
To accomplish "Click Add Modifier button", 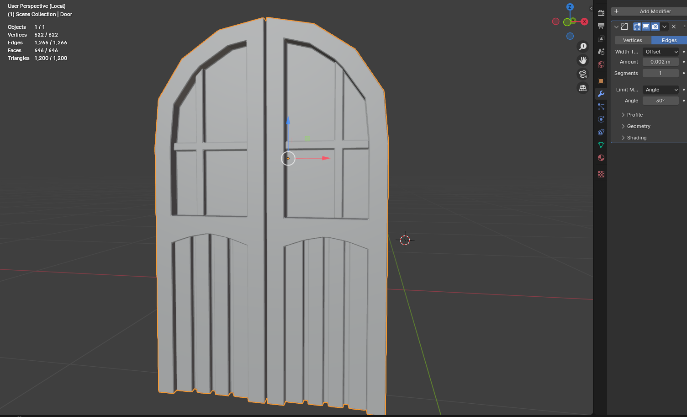I will pos(649,11).
